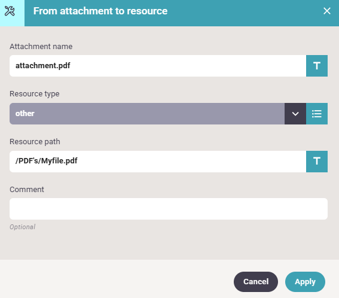The height and width of the screenshot is (298, 339).
Task: Click the attachment.pdf filename text
Action: pyautogui.click(x=43, y=66)
